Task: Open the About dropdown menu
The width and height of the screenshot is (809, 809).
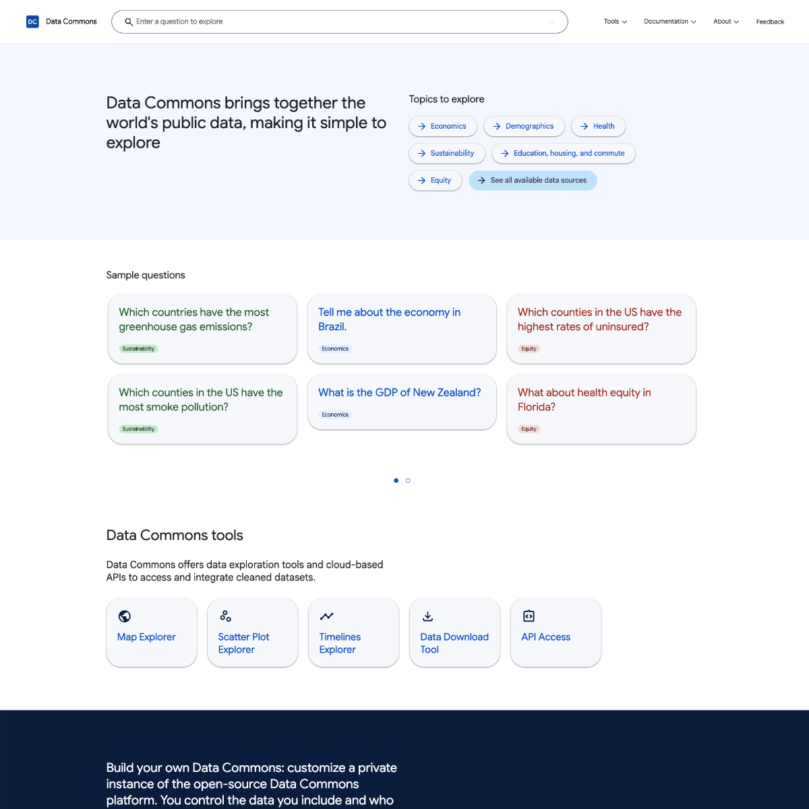Action: [x=726, y=22]
